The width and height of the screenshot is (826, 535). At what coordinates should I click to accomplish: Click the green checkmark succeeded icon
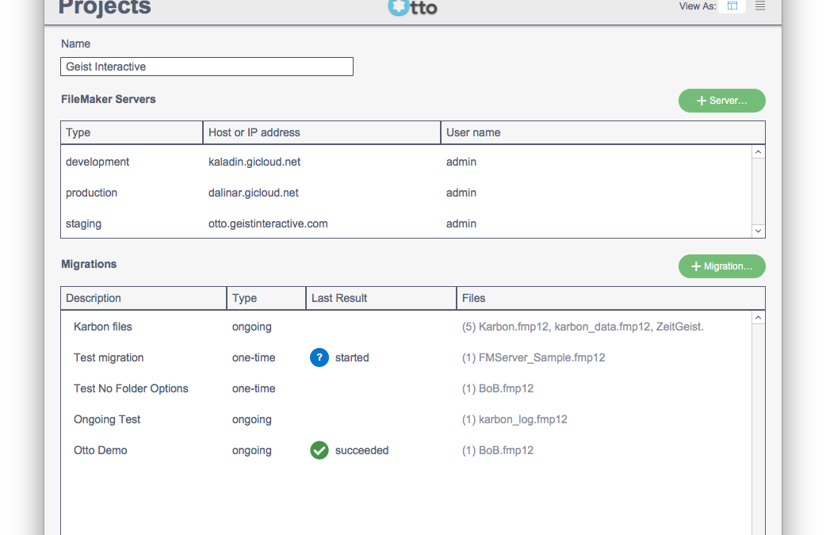319,450
